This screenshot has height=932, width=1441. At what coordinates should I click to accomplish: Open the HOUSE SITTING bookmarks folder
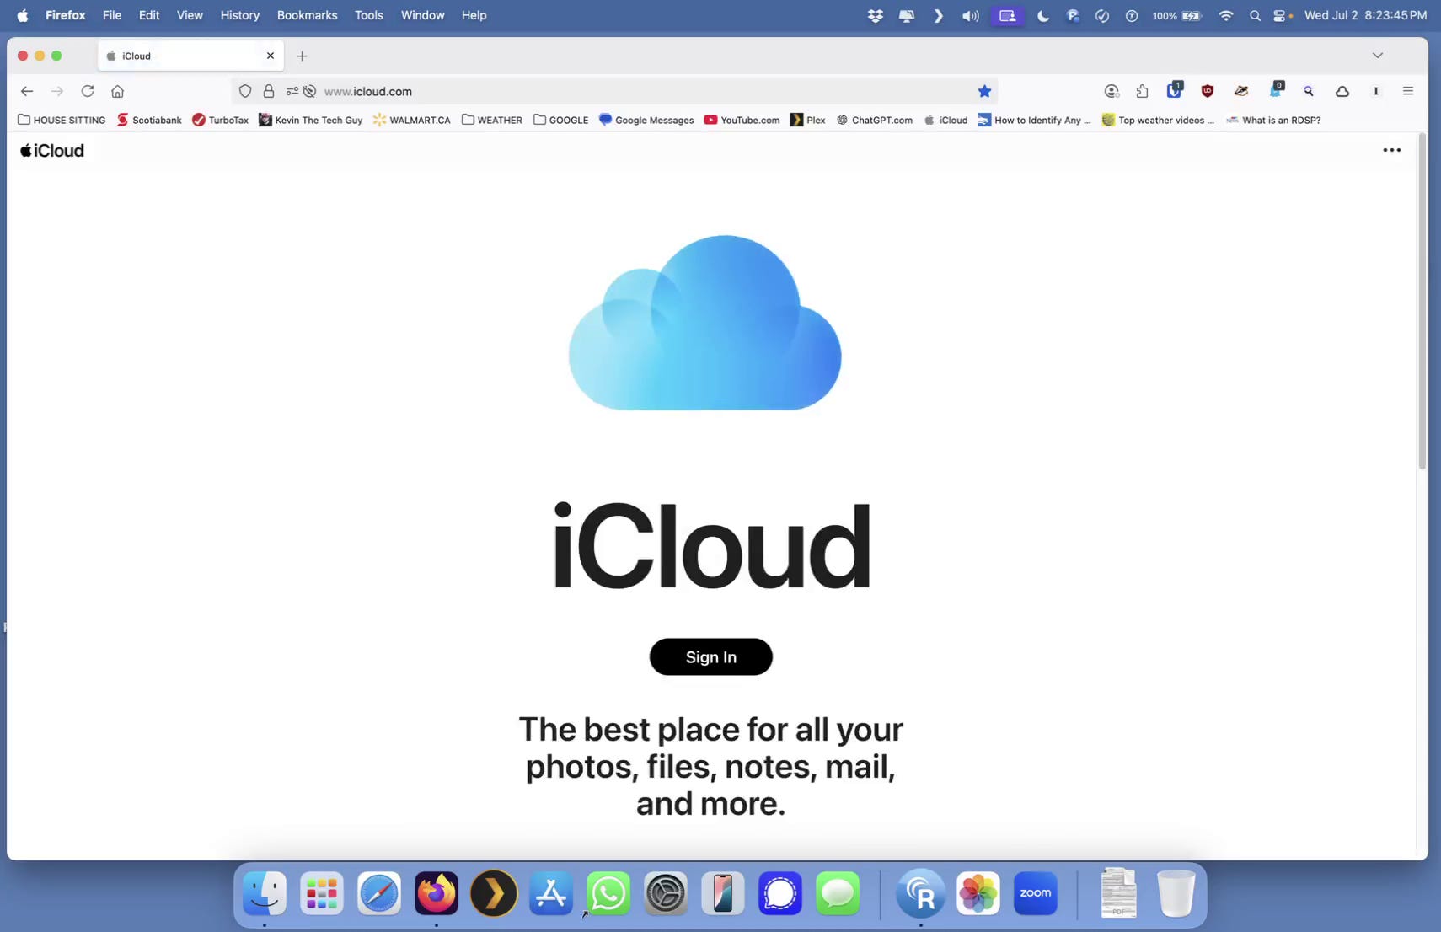(62, 120)
